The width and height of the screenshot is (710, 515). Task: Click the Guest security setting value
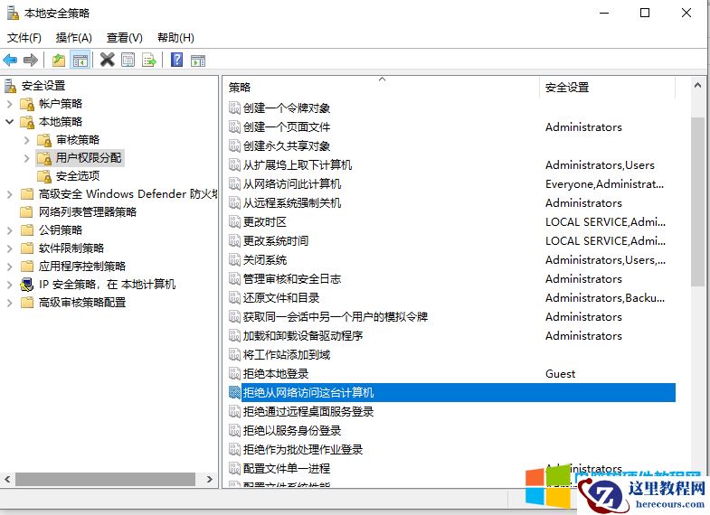pyautogui.click(x=560, y=373)
